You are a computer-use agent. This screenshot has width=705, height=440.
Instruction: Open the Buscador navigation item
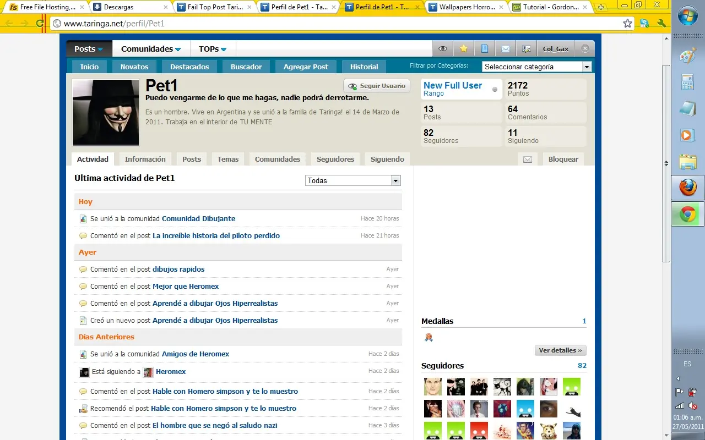click(246, 67)
